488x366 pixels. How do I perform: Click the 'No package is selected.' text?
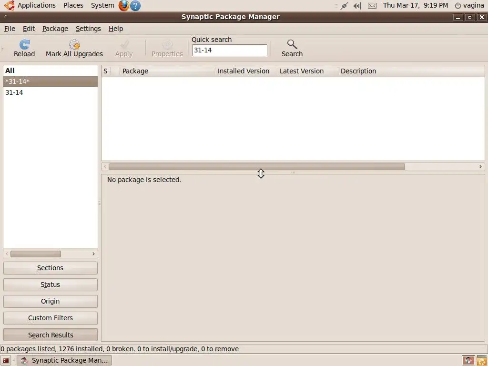click(x=144, y=180)
